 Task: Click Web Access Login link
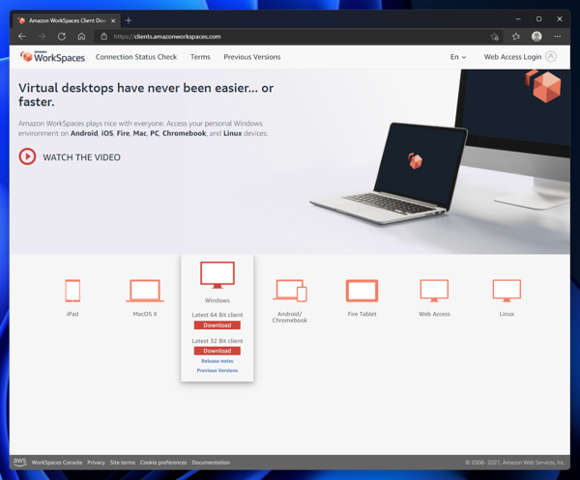click(x=512, y=57)
